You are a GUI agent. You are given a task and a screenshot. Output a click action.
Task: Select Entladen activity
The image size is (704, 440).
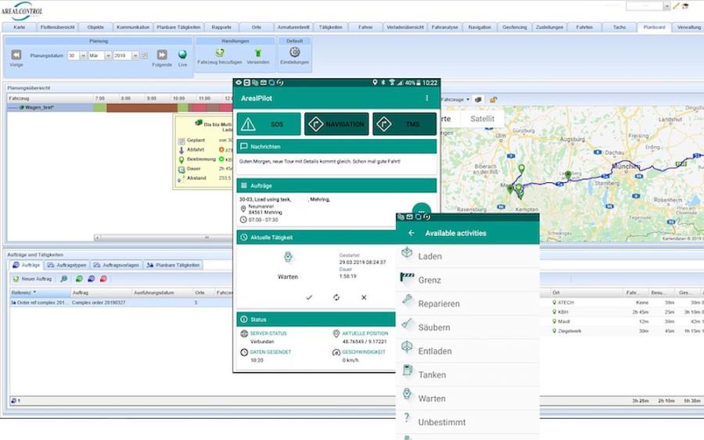point(468,351)
